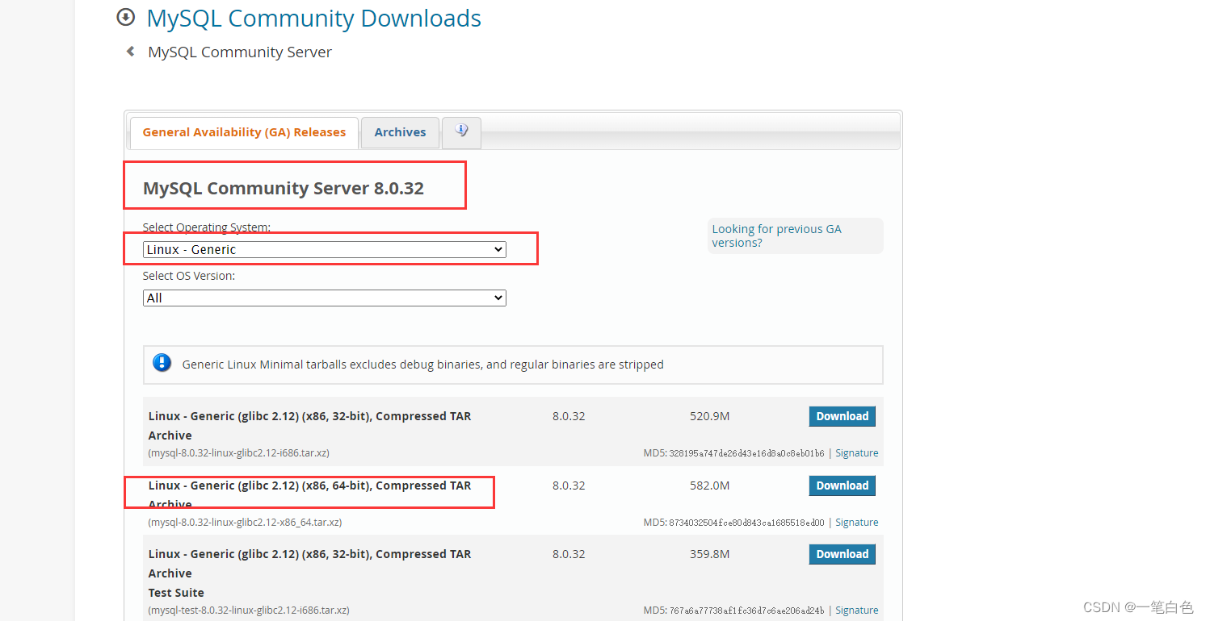Open Signature for mysql-8.0.32-linux-glibc2.12-i686.tar.xz
Screen dimensions: 1206x621
click(857, 453)
